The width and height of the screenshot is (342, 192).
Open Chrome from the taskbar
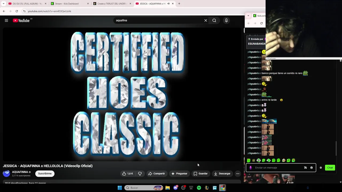click(222, 188)
